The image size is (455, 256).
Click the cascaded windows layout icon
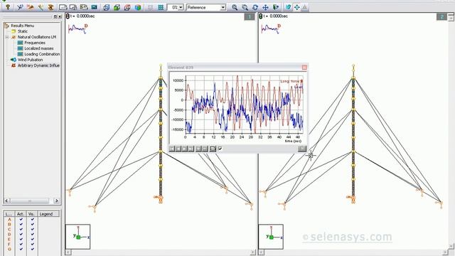coord(73,7)
